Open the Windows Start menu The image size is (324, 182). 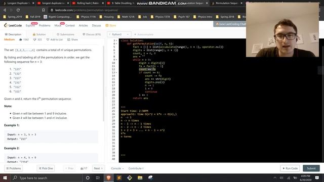(x=5, y=177)
